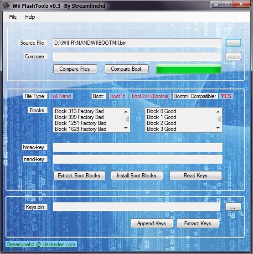
Task: Click up arrow in bad blocks list
Action: [126, 112]
